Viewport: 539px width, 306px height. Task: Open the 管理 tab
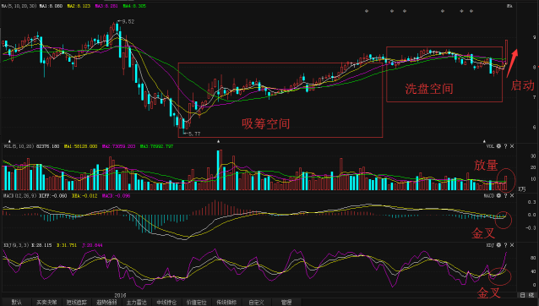click(286, 303)
